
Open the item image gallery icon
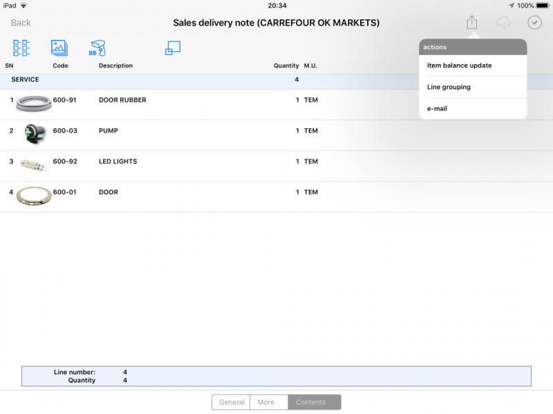(x=59, y=48)
